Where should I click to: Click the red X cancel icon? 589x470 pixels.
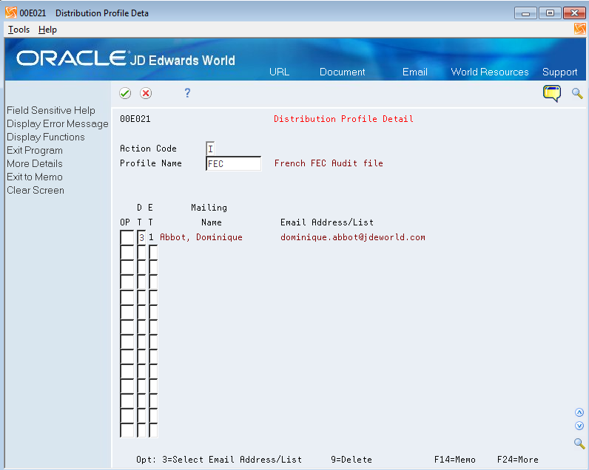click(146, 93)
